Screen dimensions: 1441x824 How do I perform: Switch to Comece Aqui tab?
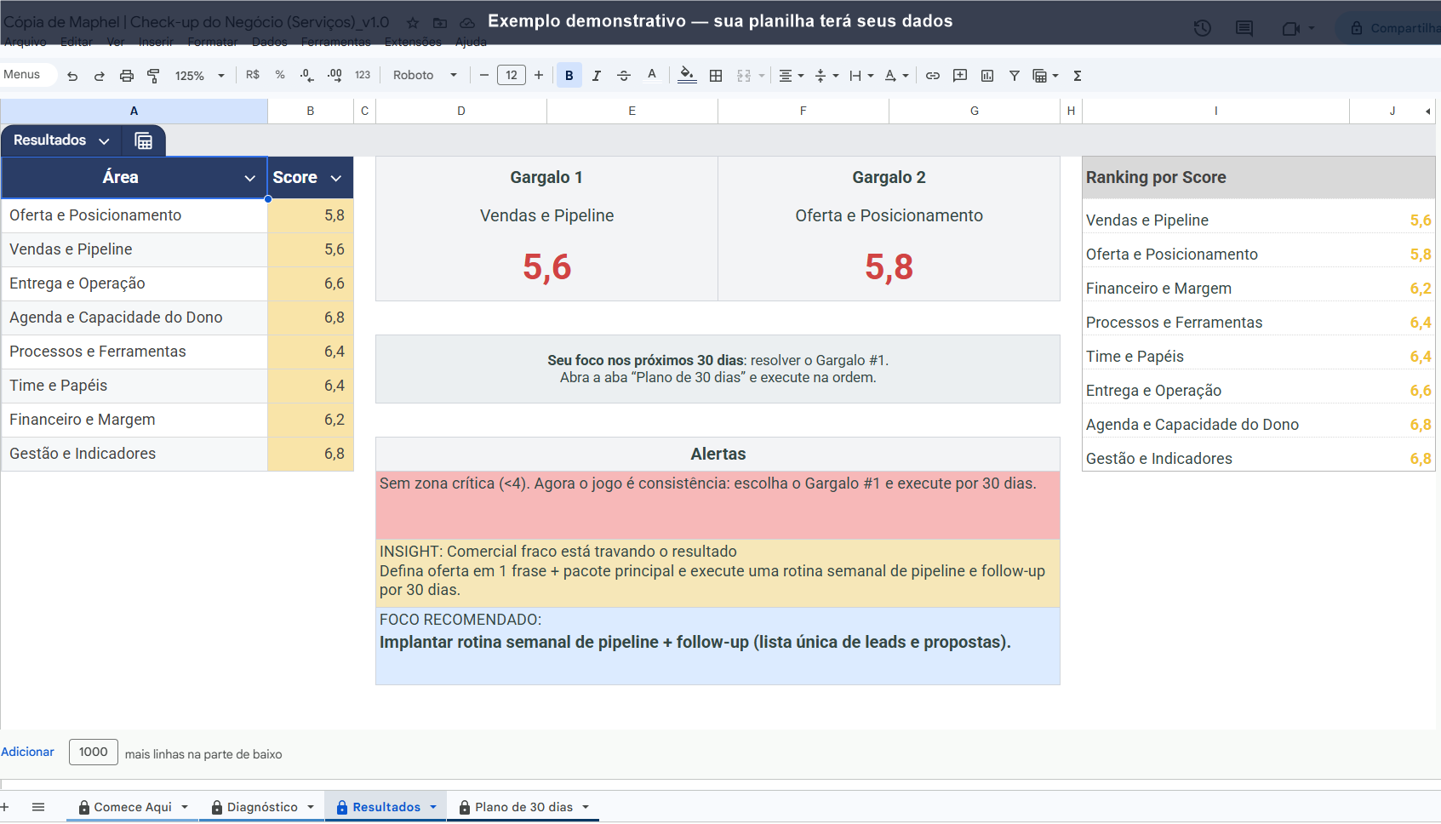tap(133, 807)
